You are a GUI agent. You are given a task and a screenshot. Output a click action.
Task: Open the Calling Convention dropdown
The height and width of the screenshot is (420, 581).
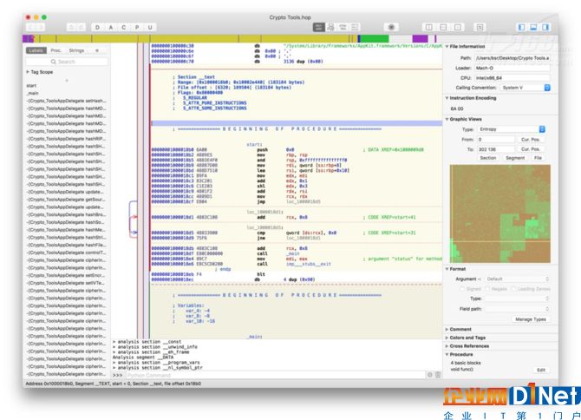point(525,88)
